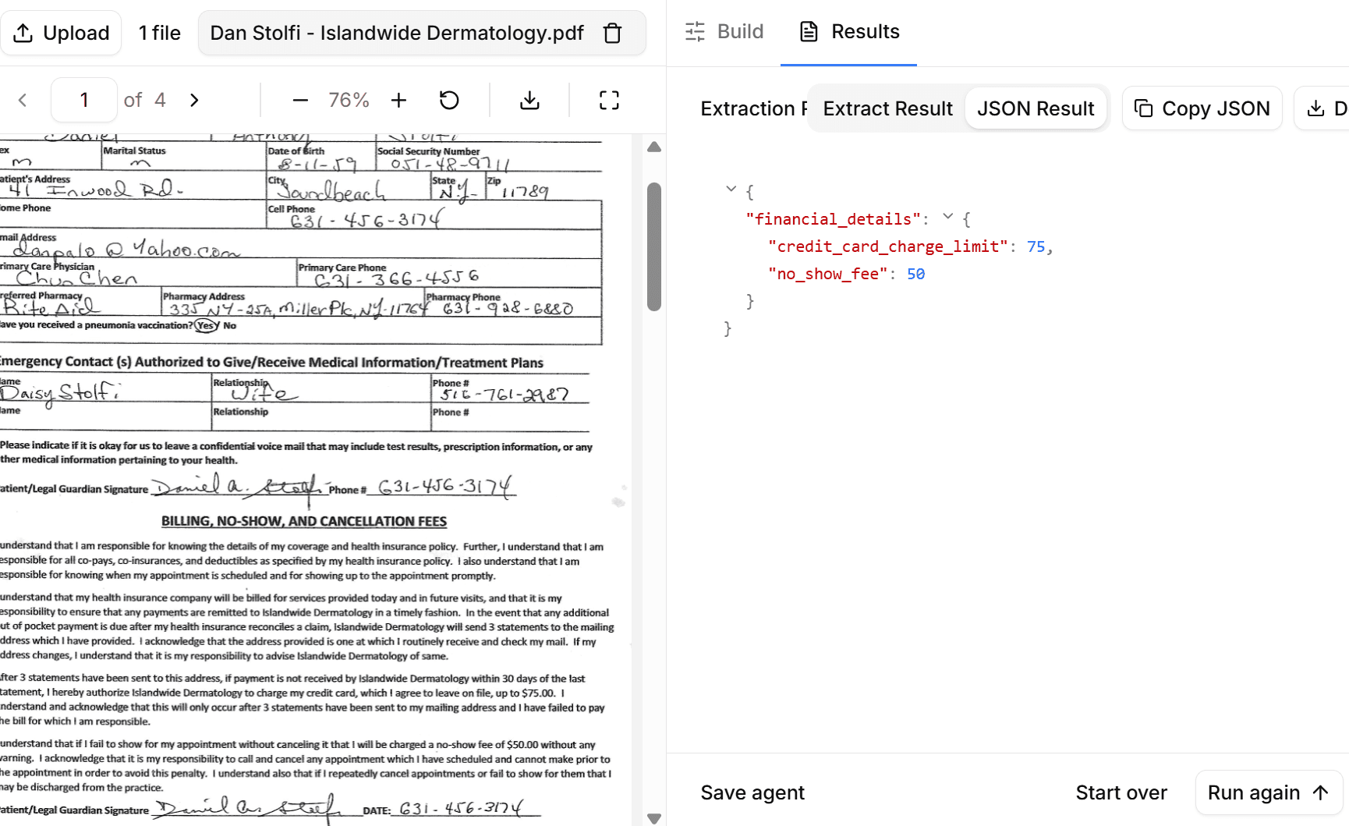Enter fullscreen view of the document
Screen dimensions: 1349x826
click(609, 100)
